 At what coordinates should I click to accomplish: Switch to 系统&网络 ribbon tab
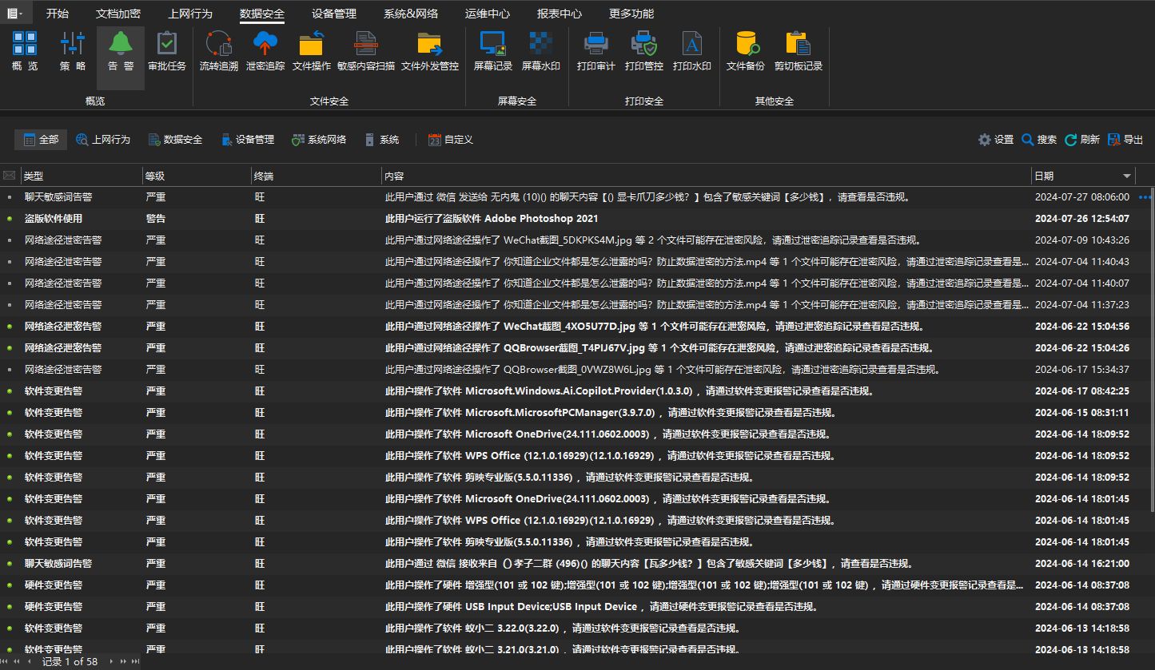[411, 14]
